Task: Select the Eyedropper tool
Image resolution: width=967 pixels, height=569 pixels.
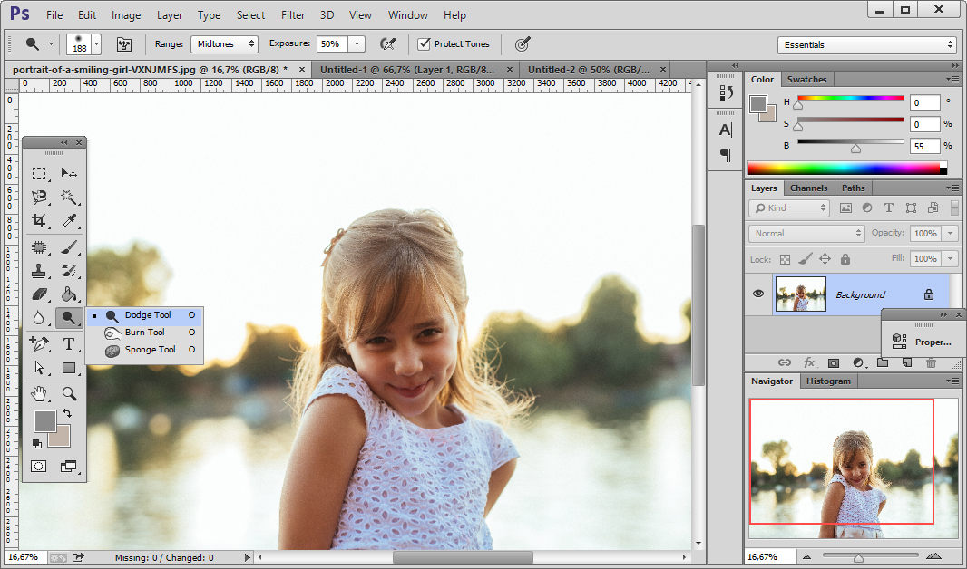Action: (x=69, y=221)
